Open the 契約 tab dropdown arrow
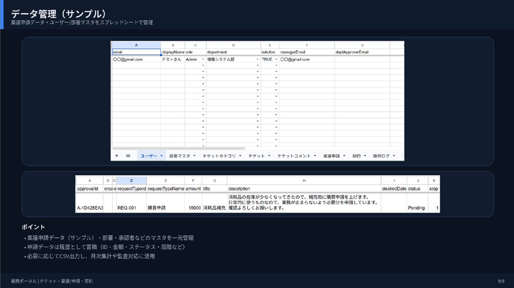 pos(365,156)
